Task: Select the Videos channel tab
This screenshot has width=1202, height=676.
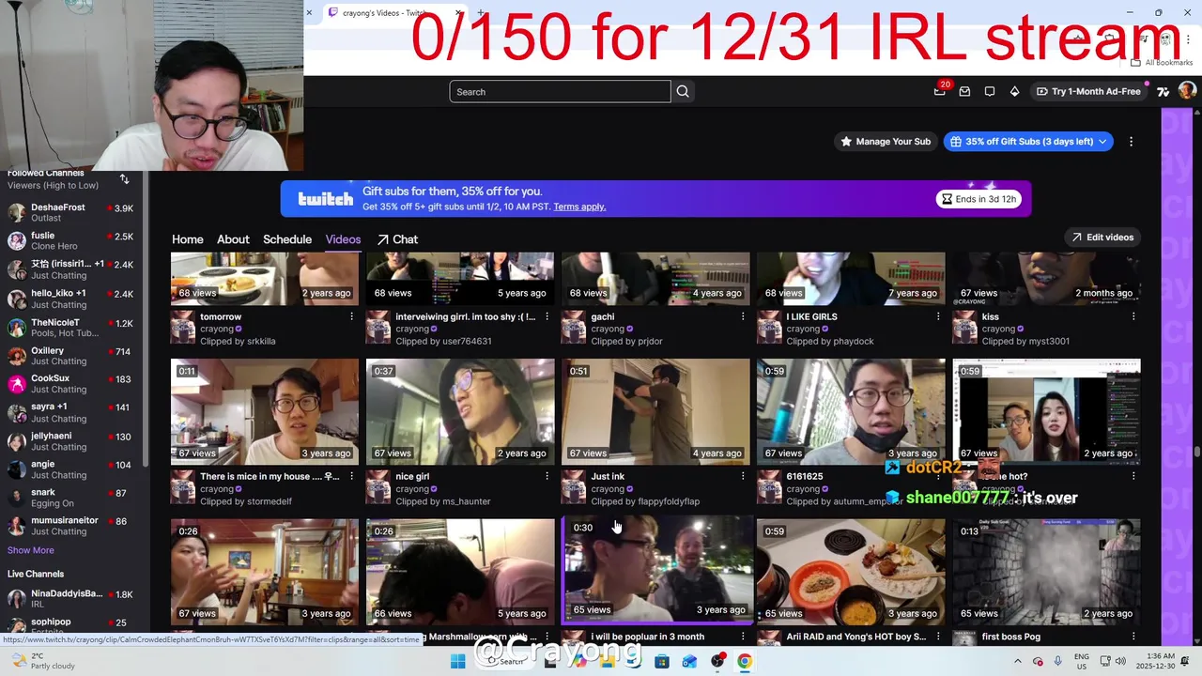Action: click(x=343, y=239)
